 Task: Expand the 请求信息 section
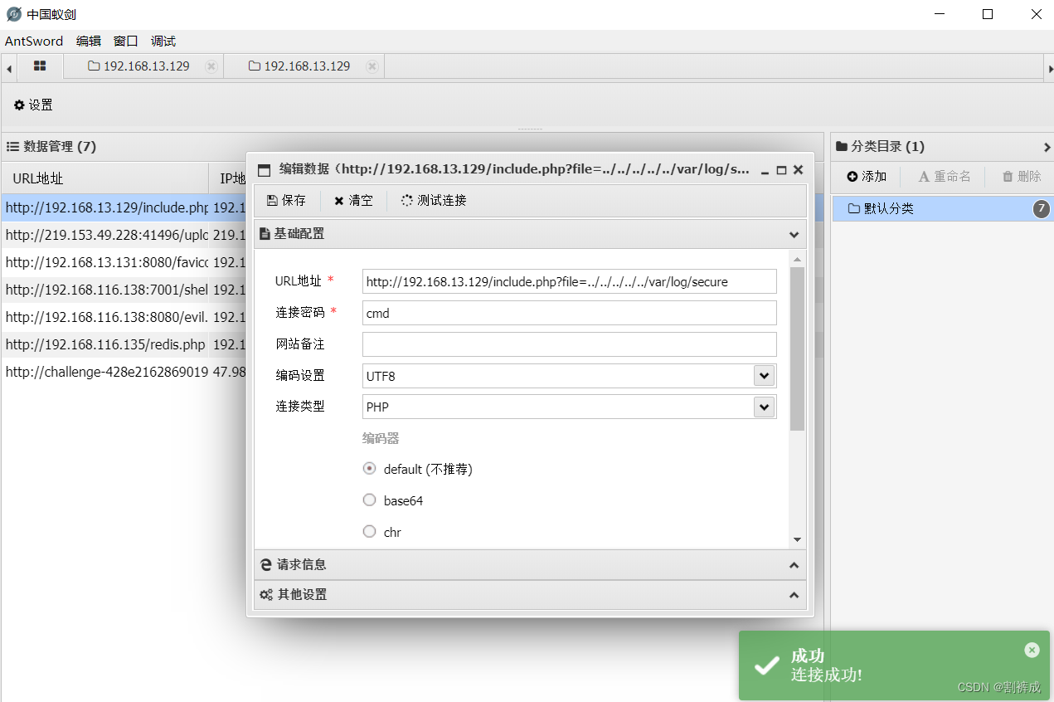tap(529, 565)
